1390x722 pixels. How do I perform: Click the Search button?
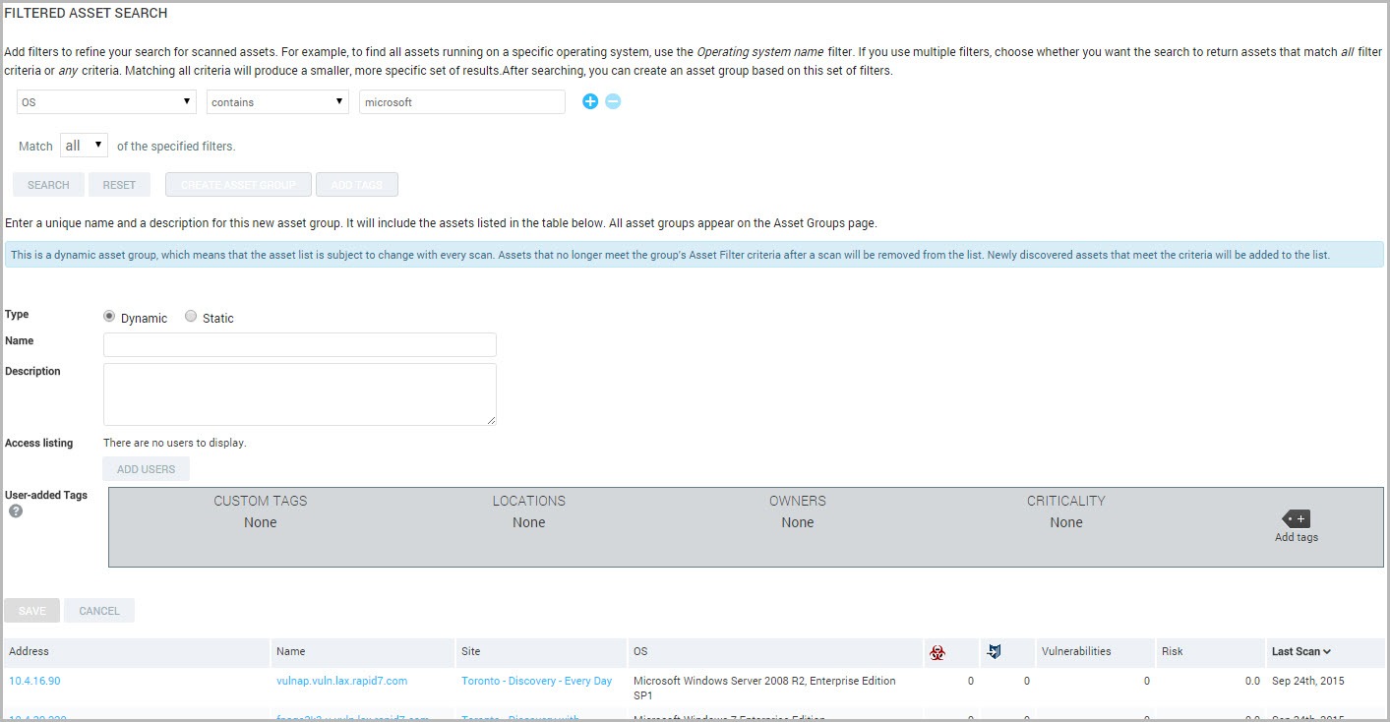pyautogui.click(x=48, y=185)
